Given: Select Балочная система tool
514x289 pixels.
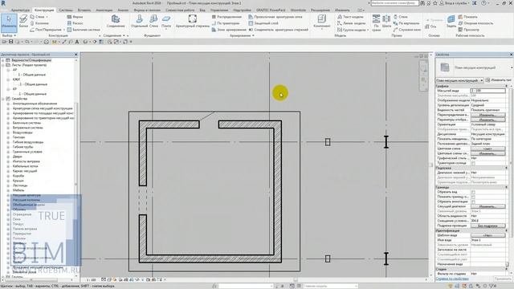Looking at the screenshot, I should pos(84,30).
